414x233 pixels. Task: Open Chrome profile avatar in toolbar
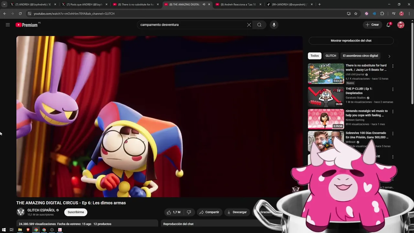(x=401, y=14)
